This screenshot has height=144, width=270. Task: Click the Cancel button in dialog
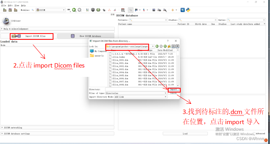[173, 93]
